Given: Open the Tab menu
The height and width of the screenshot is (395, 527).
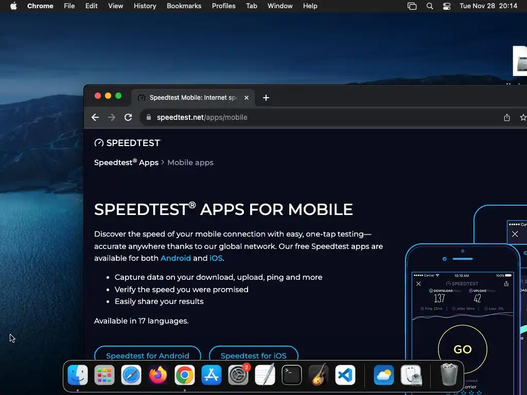Looking at the screenshot, I should 251,6.
